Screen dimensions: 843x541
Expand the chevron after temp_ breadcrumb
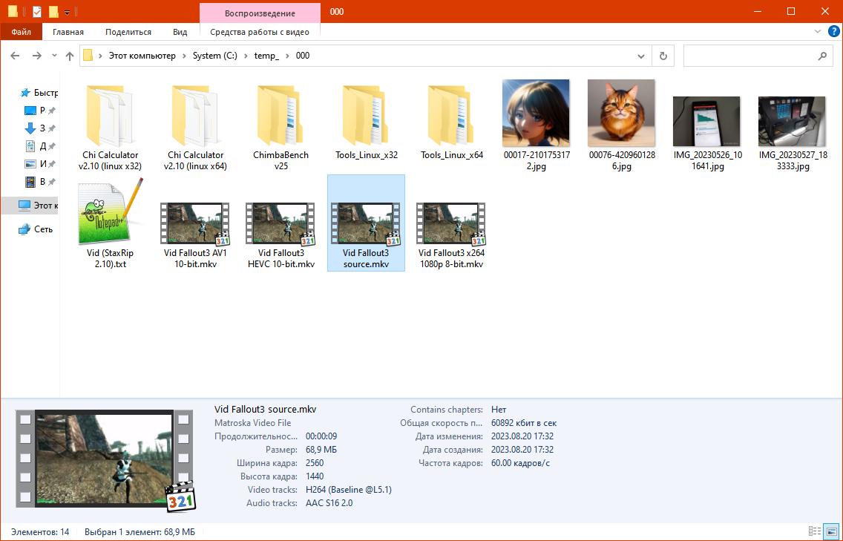288,56
